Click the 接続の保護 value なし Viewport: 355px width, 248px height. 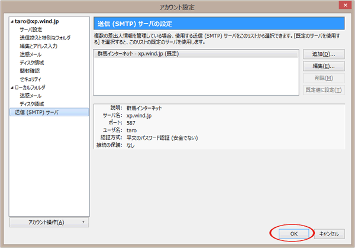[130, 145]
